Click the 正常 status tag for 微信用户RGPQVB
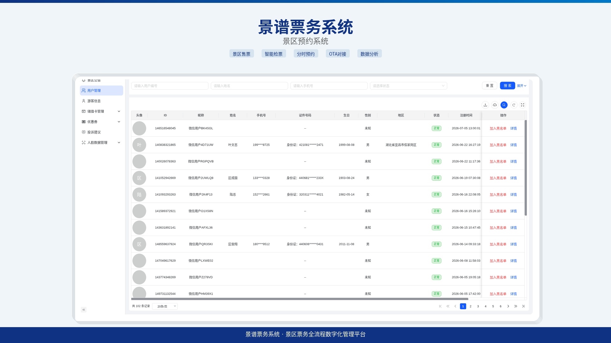611x343 pixels. tap(436, 161)
